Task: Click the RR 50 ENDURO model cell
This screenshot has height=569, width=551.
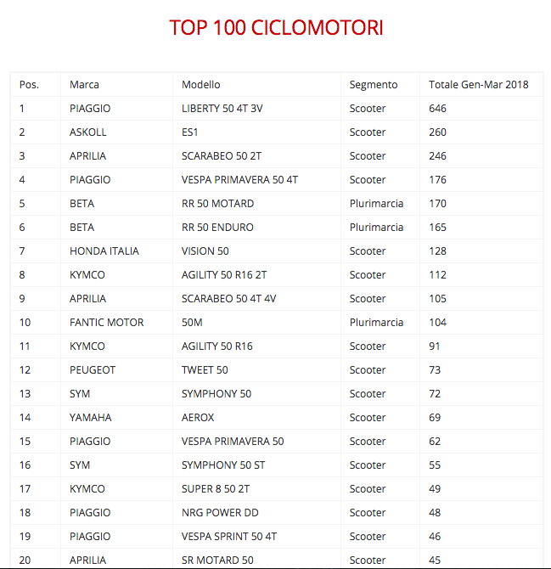Action: click(x=217, y=228)
